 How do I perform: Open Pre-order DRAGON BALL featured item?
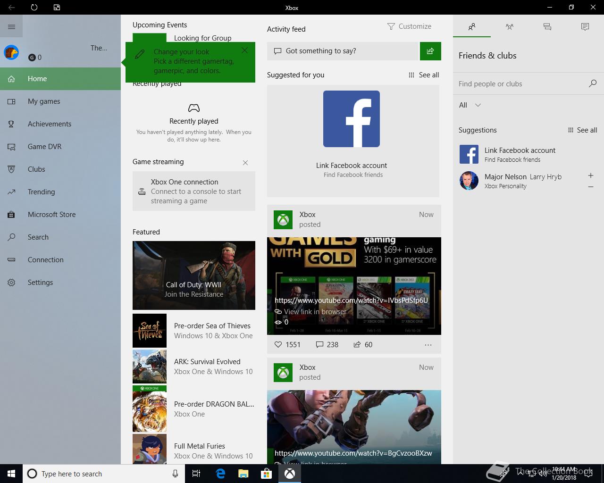(x=194, y=409)
